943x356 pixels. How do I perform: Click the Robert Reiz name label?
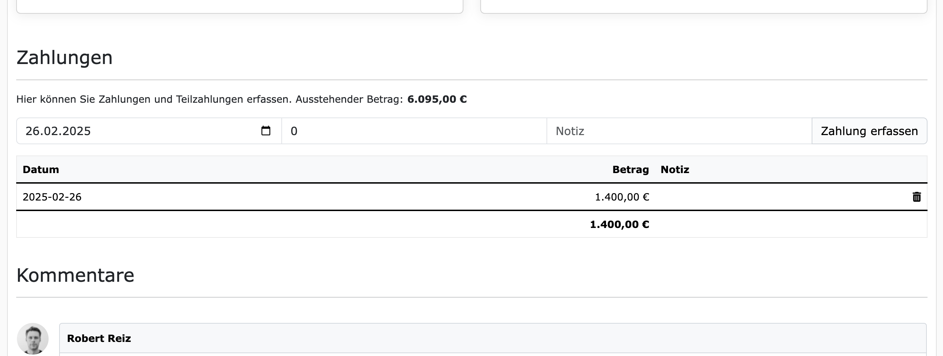click(x=99, y=338)
